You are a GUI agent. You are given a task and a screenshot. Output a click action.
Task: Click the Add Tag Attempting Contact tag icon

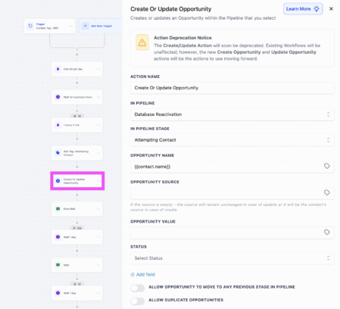tap(58, 153)
